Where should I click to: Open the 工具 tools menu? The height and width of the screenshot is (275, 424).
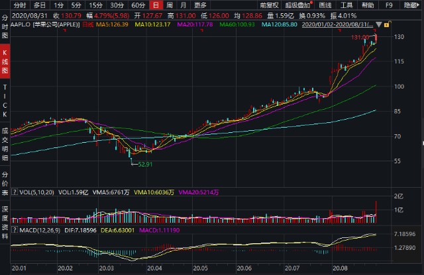tap(347, 5)
